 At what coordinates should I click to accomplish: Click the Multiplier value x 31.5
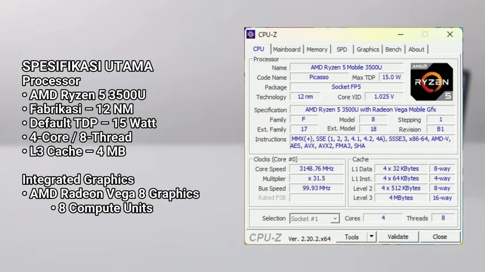click(316, 178)
